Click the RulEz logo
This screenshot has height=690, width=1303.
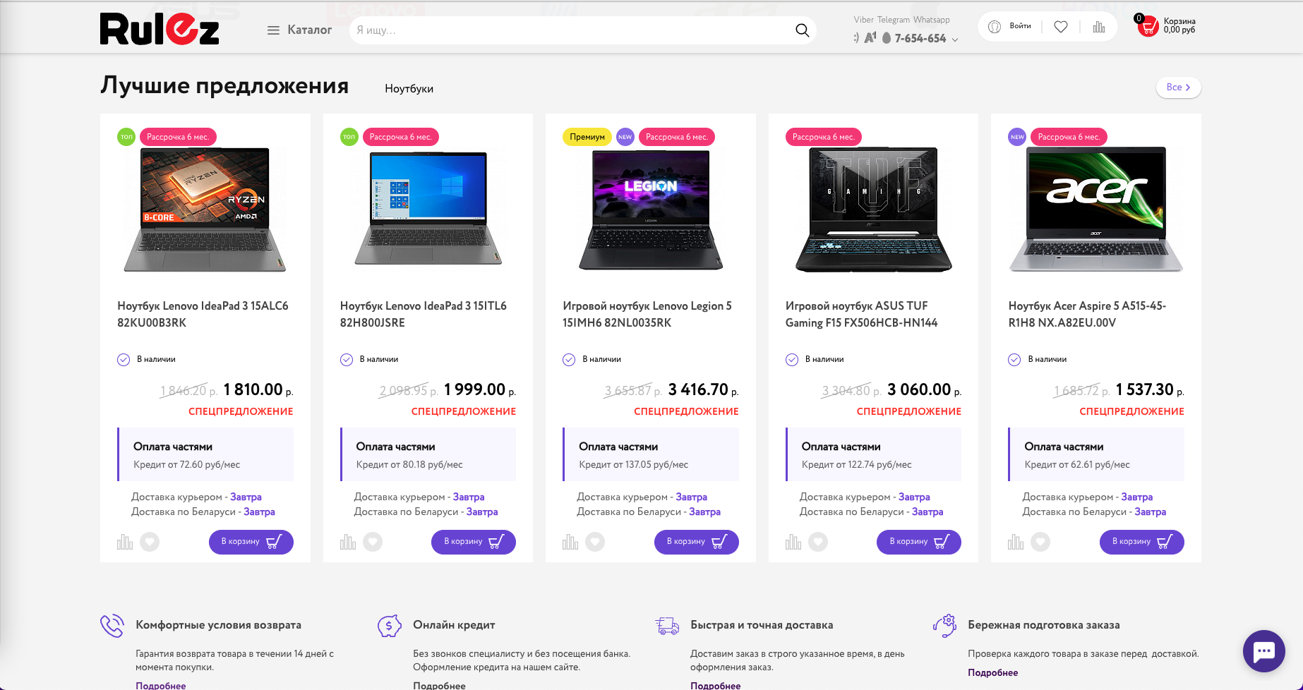(x=160, y=29)
